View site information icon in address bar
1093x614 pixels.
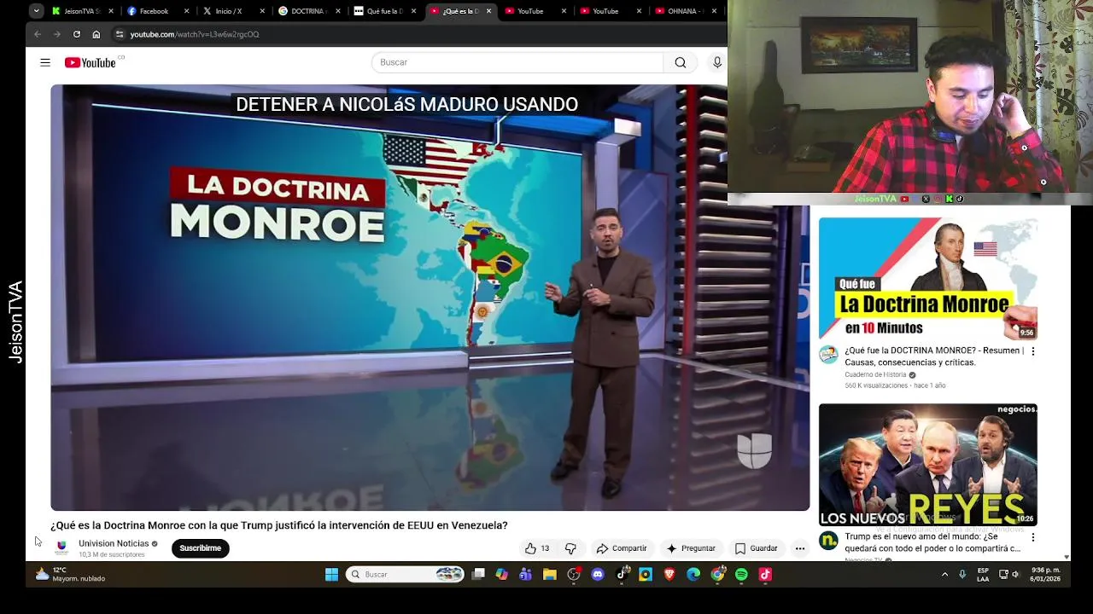[120, 34]
